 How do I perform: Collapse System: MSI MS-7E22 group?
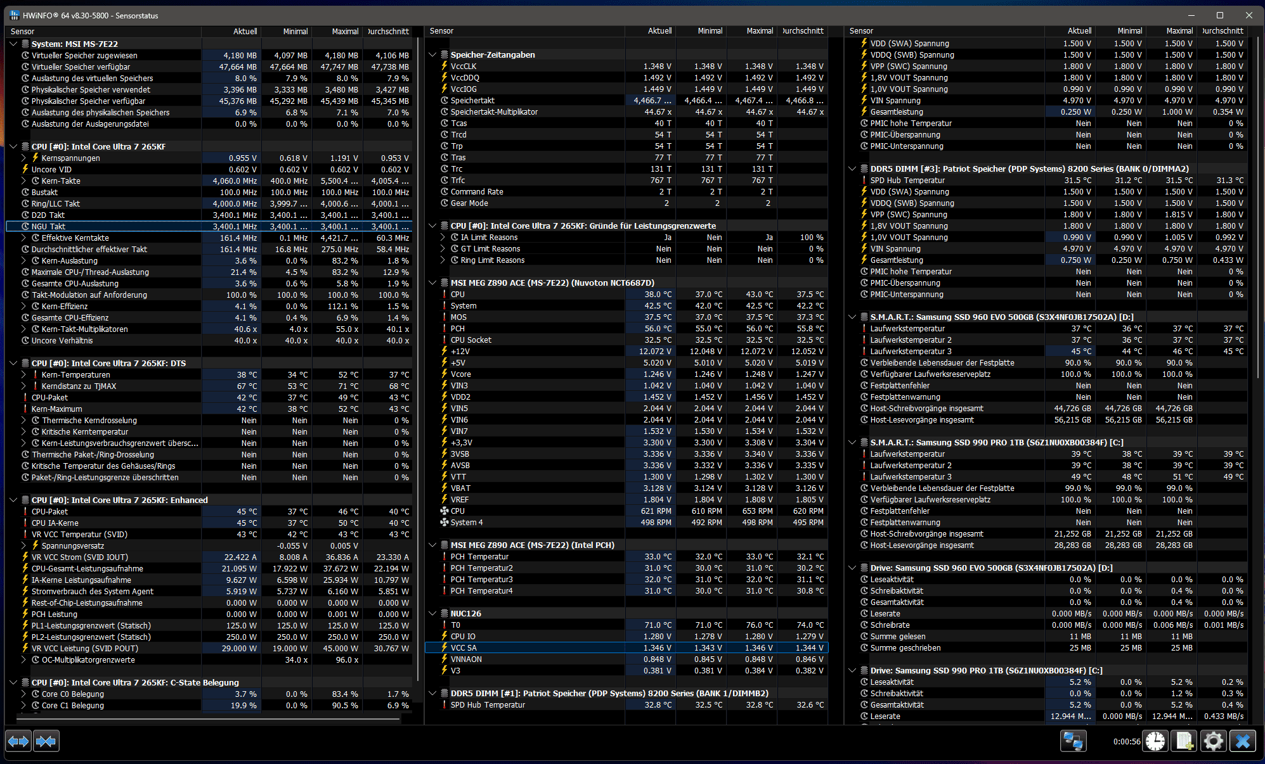pos(13,44)
